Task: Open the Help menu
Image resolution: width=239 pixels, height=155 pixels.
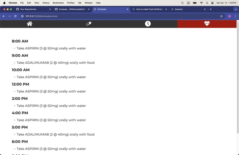Action: 98,3
